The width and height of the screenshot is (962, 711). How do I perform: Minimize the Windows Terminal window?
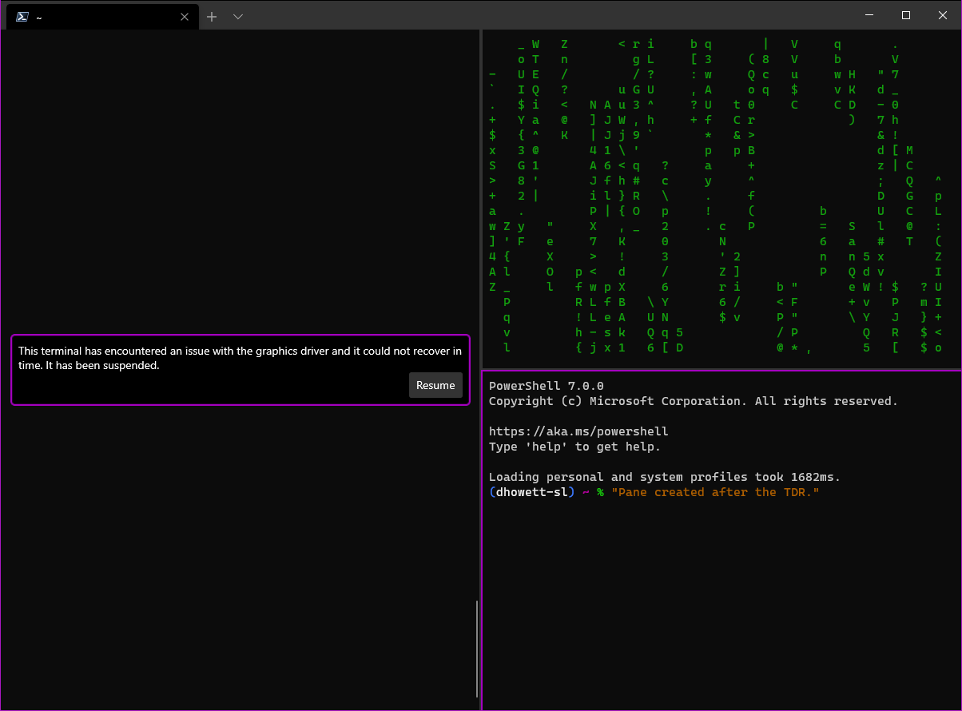pyautogui.click(x=869, y=15)
